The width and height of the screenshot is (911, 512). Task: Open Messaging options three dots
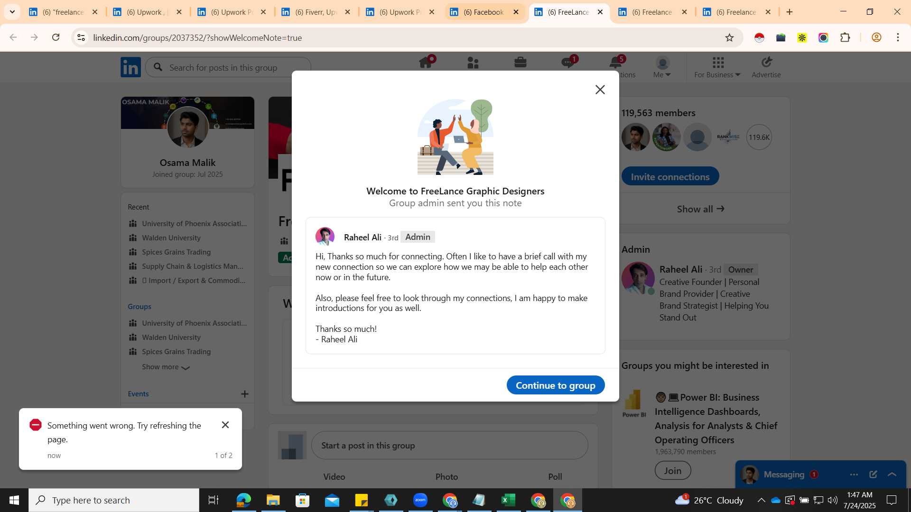[x=854, y=475]
